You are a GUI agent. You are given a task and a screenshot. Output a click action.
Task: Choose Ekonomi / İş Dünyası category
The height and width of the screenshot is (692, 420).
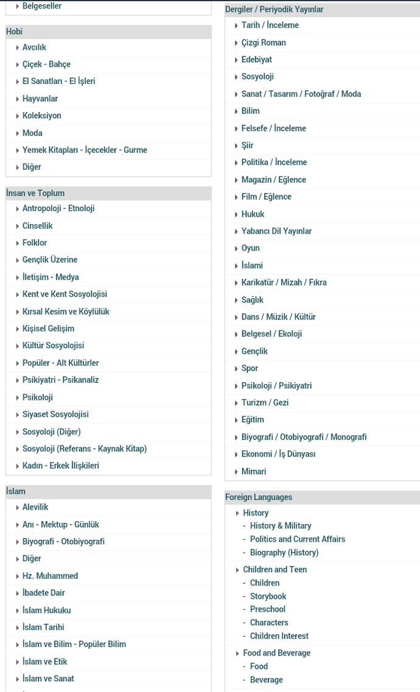pyautogui.click(x=278, y=454)
